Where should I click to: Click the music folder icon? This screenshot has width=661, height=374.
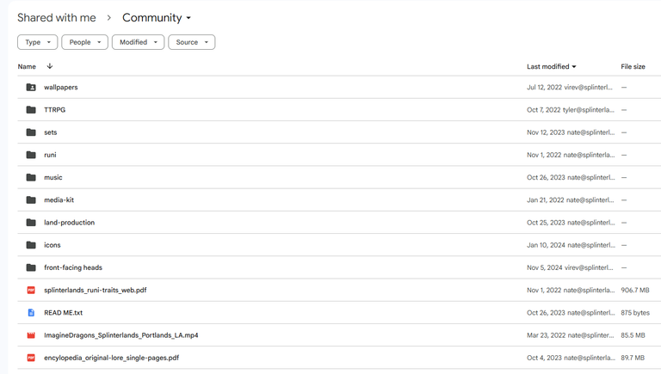[31, 177]
